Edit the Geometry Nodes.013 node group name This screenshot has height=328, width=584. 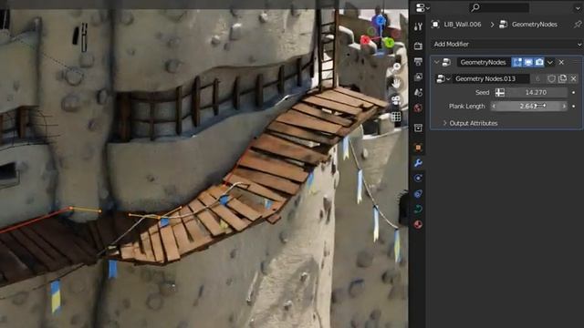(x=491, y=78)
